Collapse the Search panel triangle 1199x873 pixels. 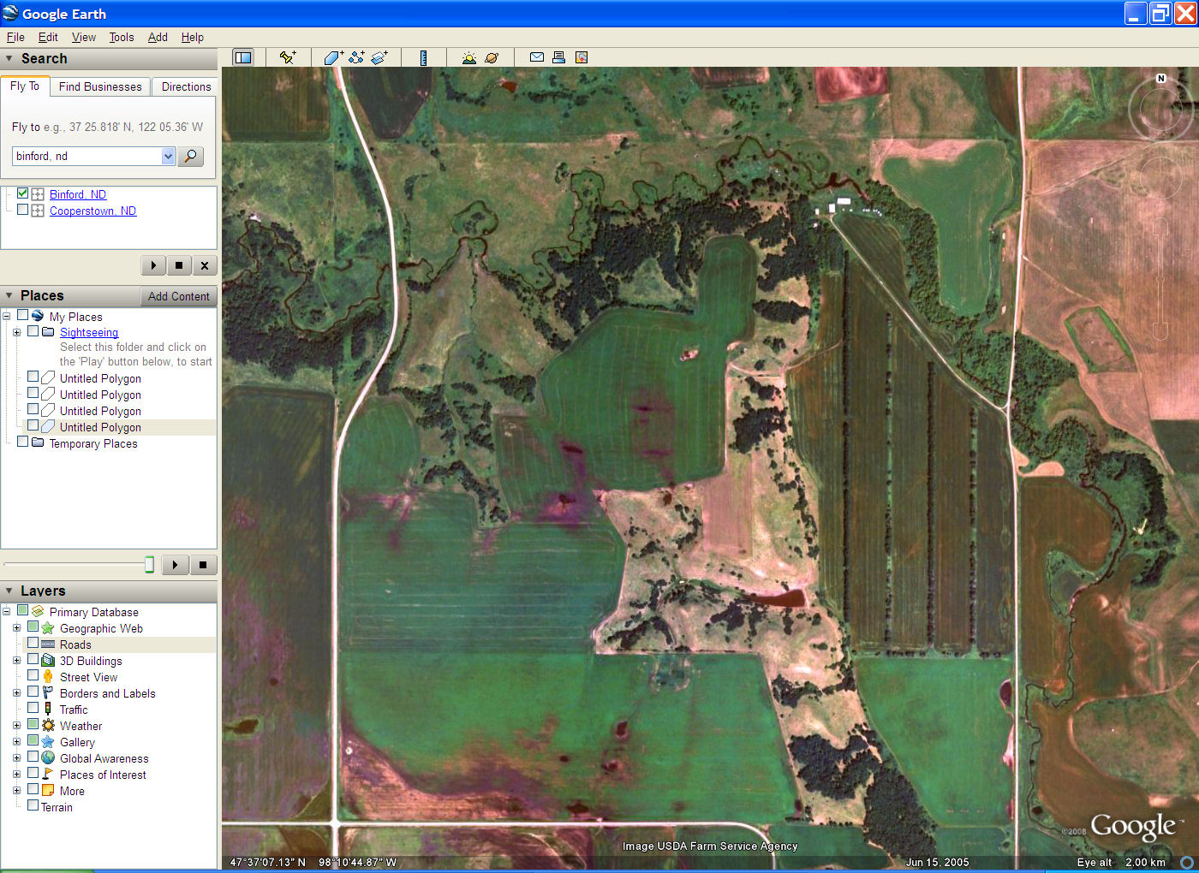click(x=9, y=59)
